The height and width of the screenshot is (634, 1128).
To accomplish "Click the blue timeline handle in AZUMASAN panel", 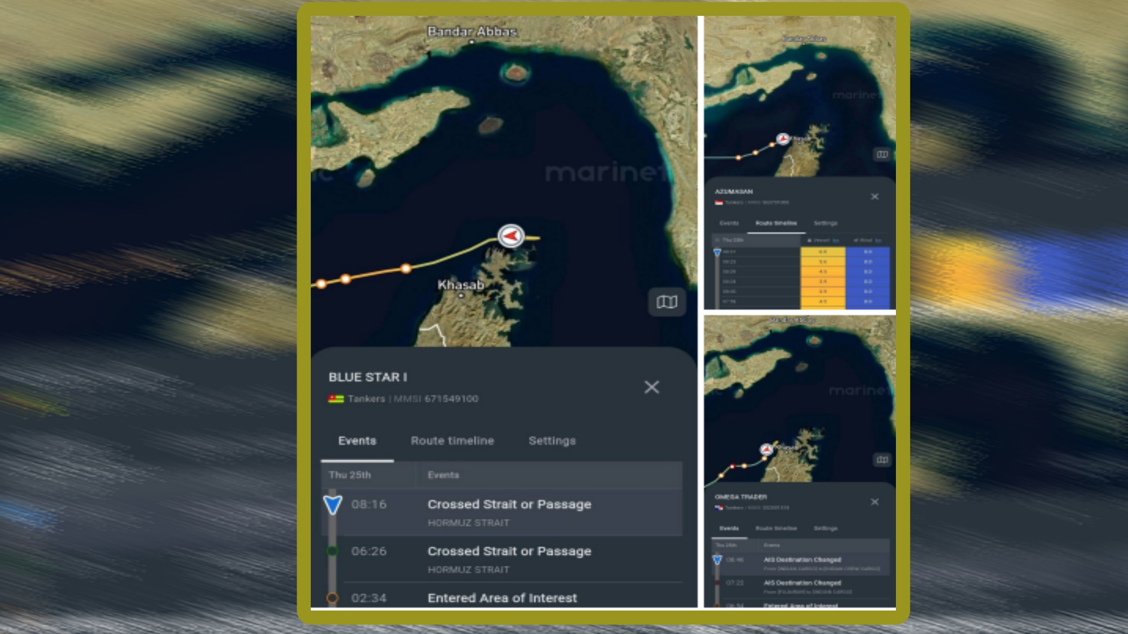I will (x=717, y=252).
